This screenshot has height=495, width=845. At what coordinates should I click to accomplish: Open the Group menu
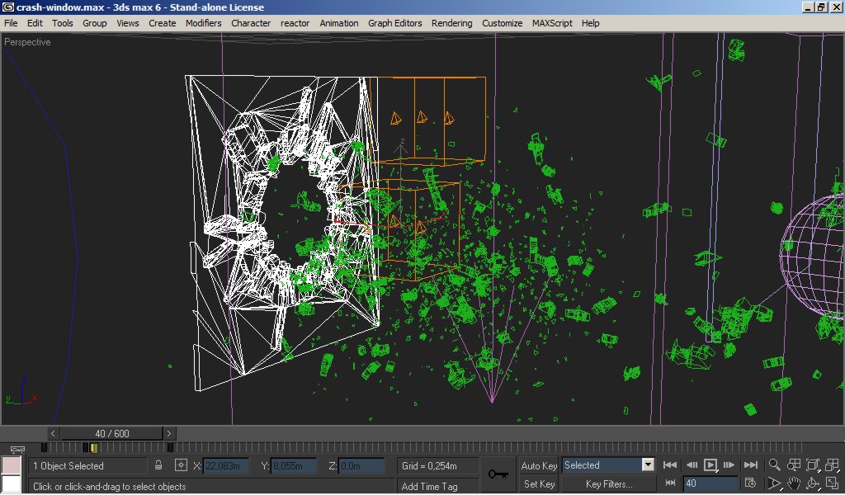(x=94, y=23)
